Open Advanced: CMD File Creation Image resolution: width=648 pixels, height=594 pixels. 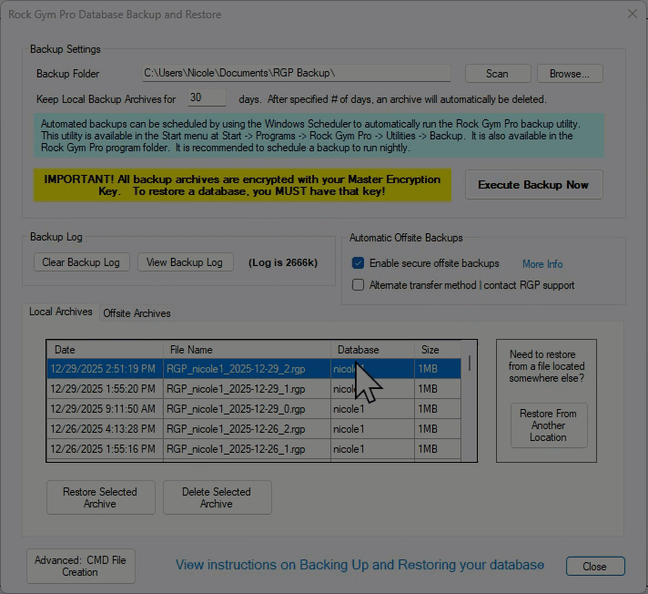coord(81,566)
